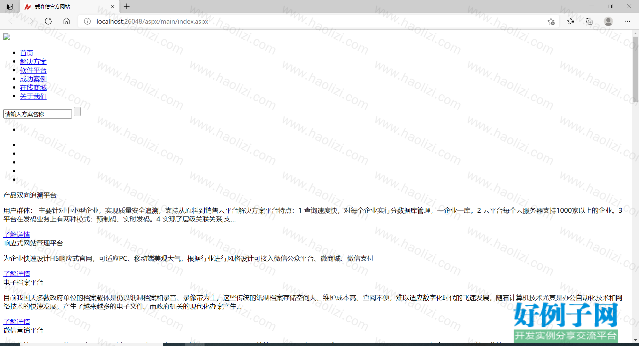Viewport: 639px width, 346px height.
Task: Click the browser forward arrow
Action: [30, 21]
